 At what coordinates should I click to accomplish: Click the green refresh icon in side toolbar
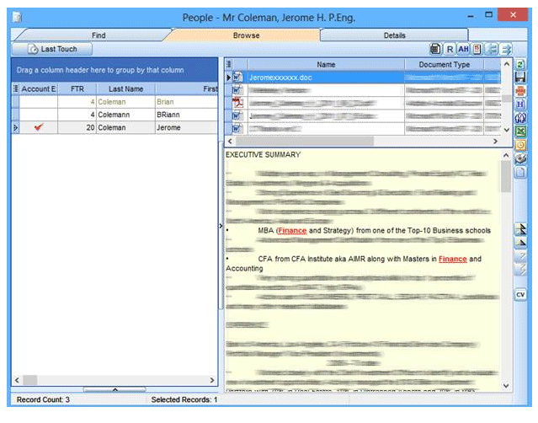(x=520, y=64)
